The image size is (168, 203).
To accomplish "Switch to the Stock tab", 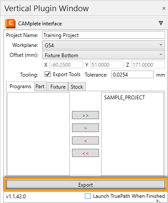I will [77, 87].
